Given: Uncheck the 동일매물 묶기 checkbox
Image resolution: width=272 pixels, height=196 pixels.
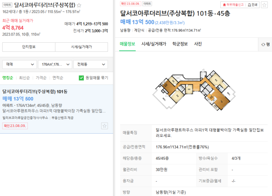Looking at the screenshot, I should click(x=81, y=78).
